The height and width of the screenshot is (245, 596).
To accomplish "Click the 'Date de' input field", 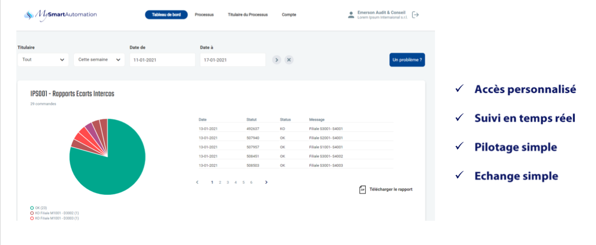I will click(162, 60).
